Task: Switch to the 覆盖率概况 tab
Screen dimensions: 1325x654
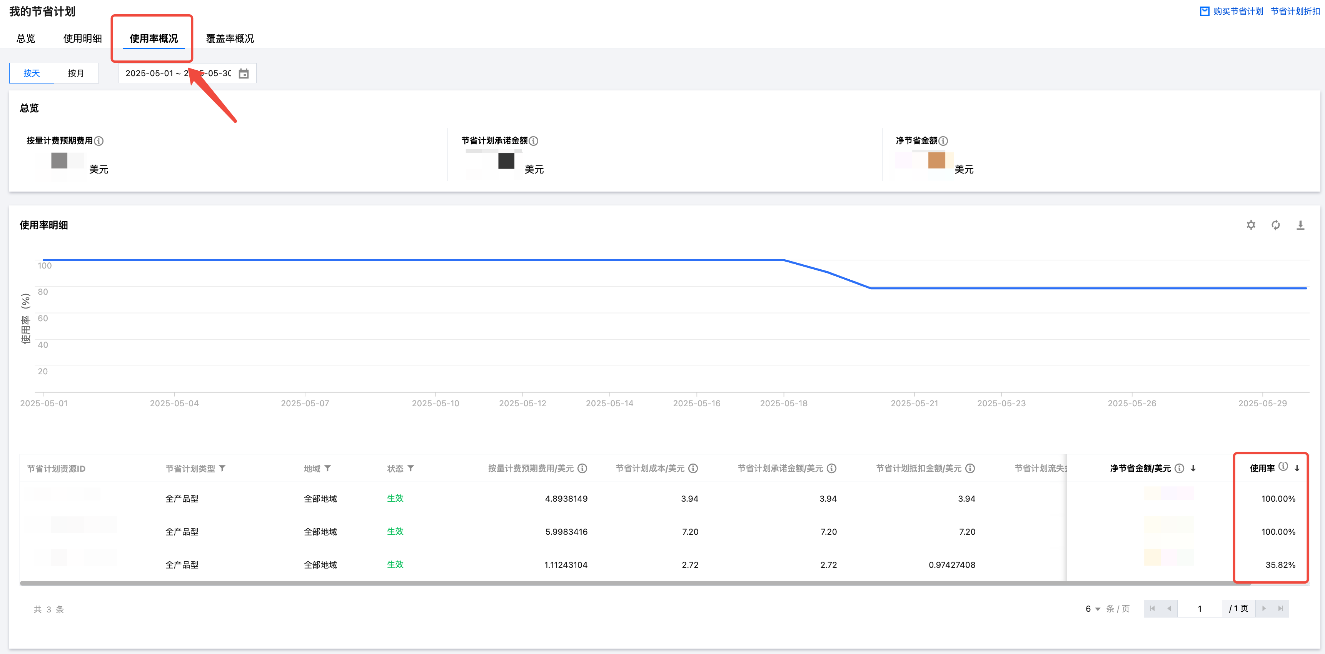Action: (x=230, y=38)
